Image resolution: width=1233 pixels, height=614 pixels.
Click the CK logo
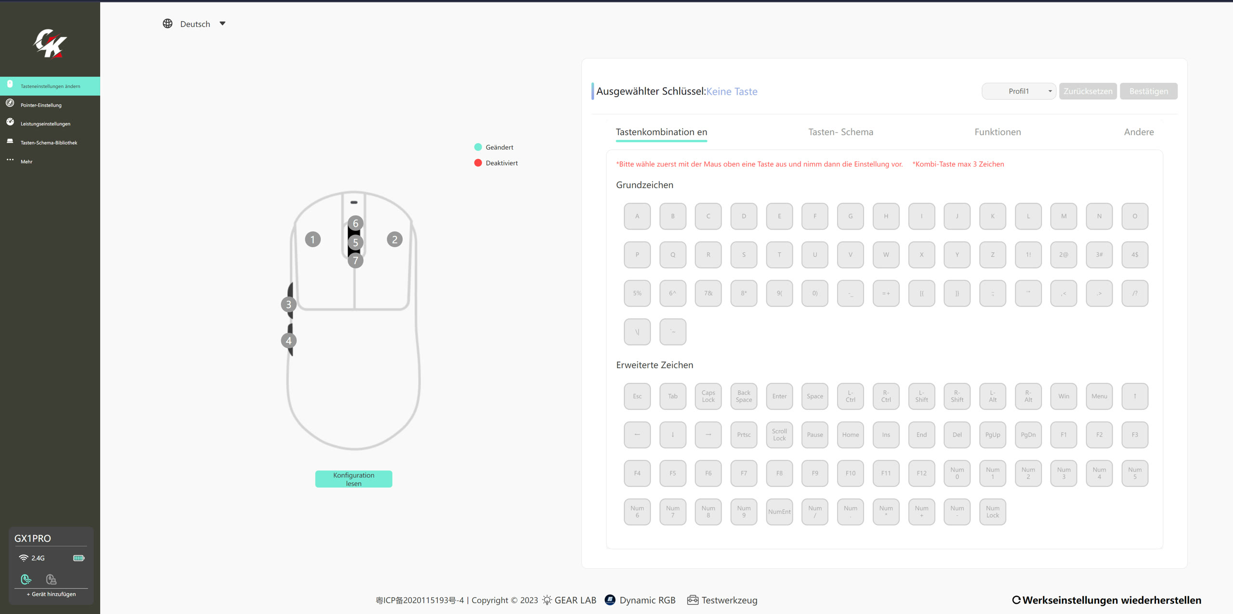tap(50, 43)
